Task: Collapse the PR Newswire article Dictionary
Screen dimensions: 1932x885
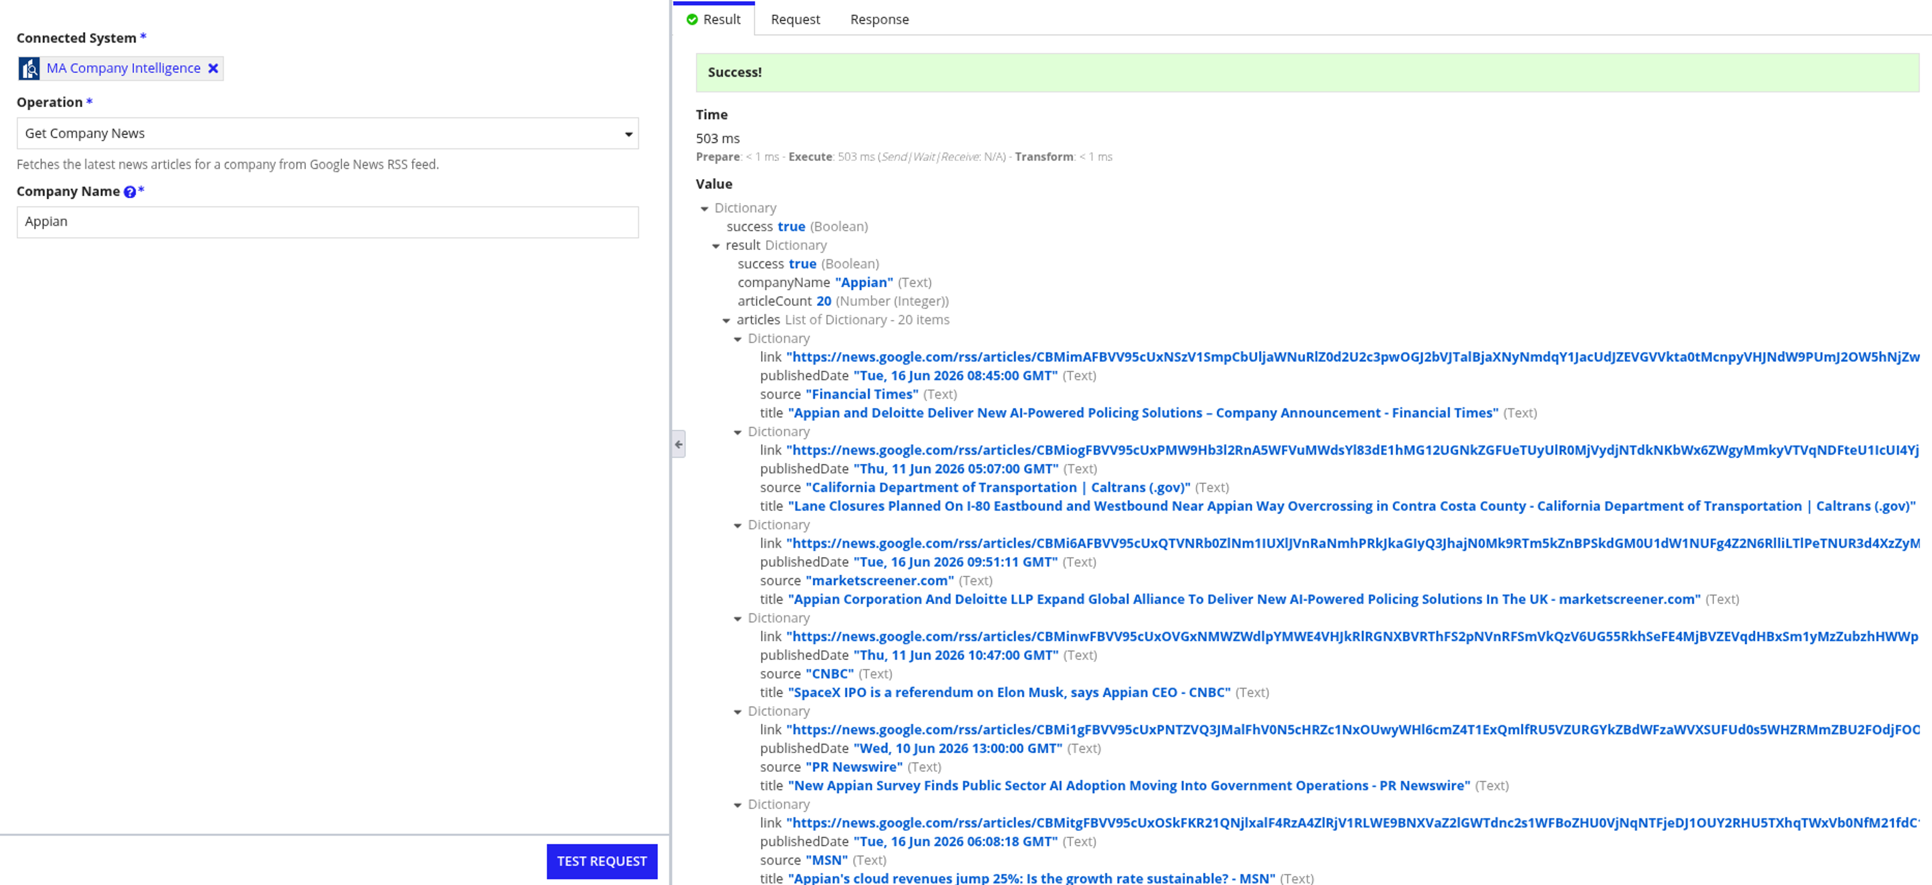Action: click(737, 712)
